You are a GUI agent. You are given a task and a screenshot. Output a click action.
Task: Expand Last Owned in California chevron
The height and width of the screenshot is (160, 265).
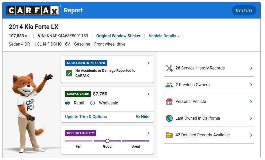pyautogui.click(x=251, y=118)
